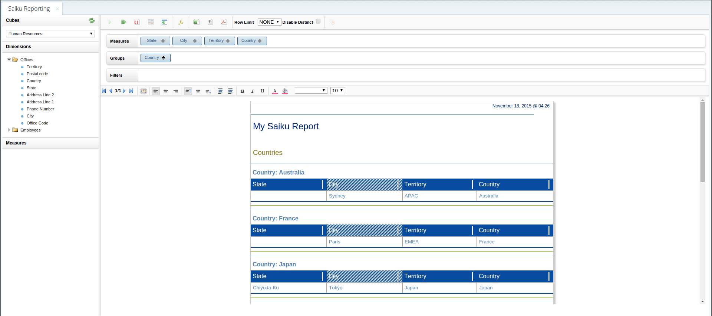Toggle italic formatting

click(x=253, y=91)
